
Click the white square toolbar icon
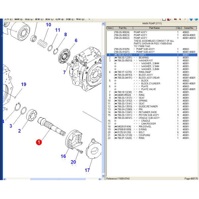pyautogui.click(x=164, y=19)
